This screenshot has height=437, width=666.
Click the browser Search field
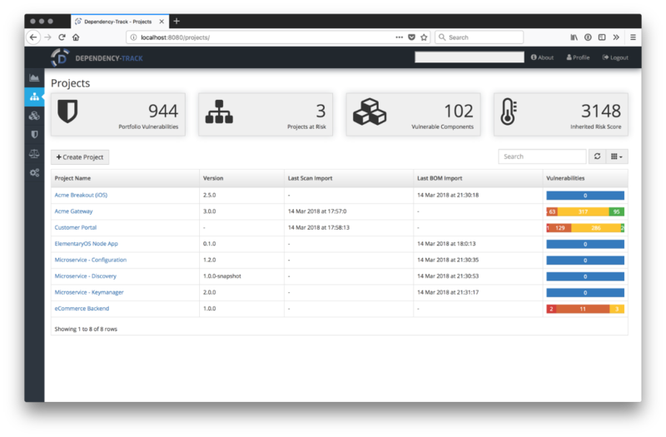pos(480,37)
